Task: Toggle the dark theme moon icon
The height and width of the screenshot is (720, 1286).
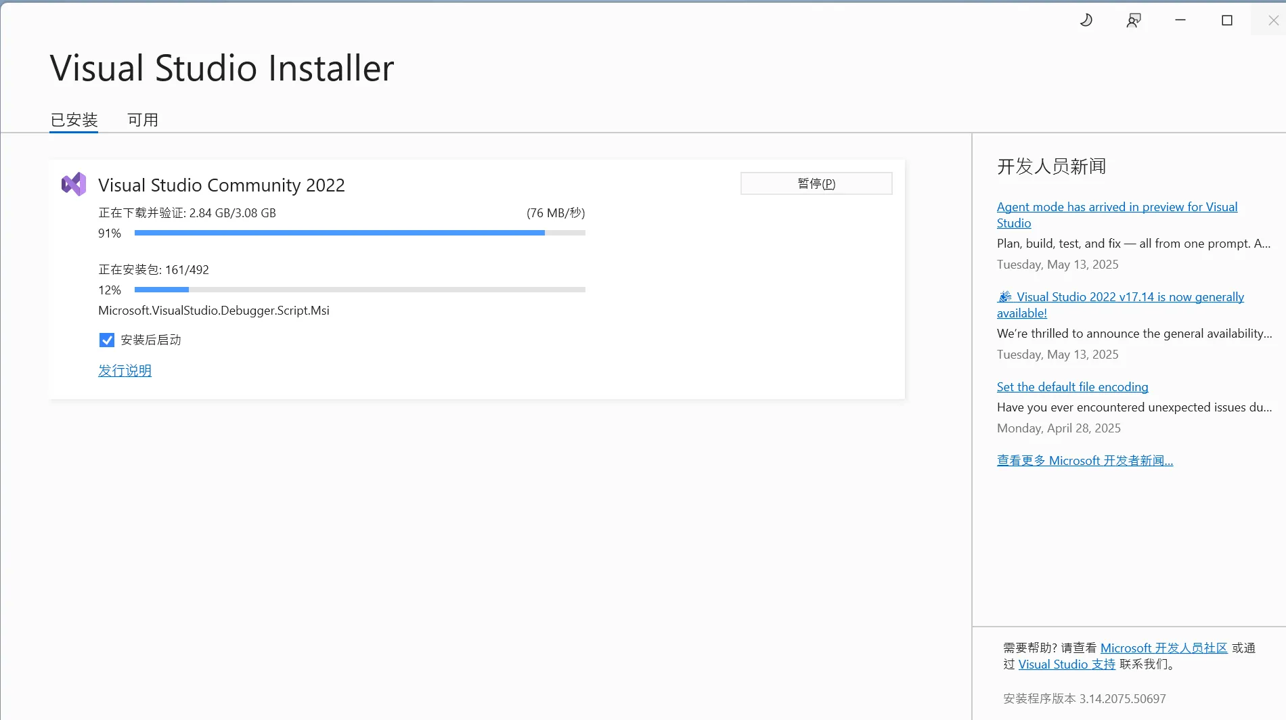Action: pos(1086,20)
